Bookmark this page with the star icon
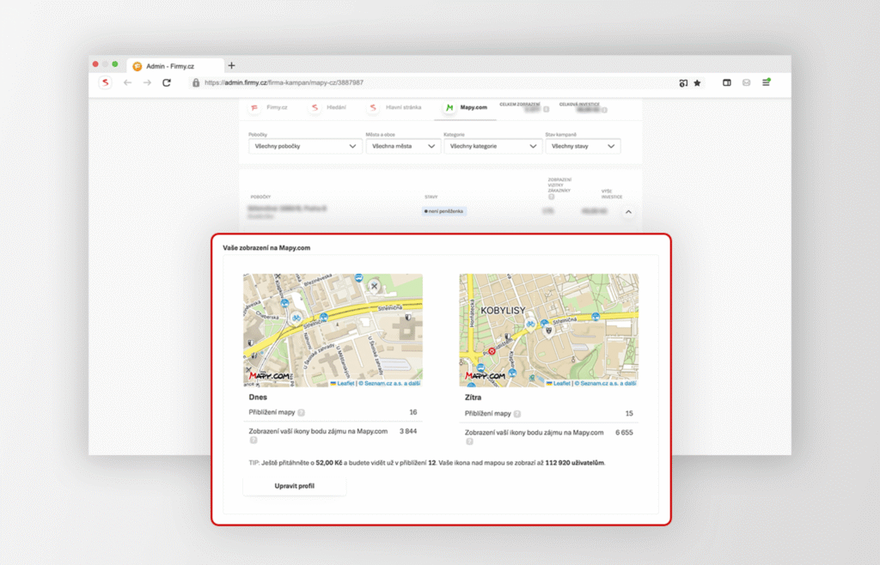 click(697, 83)
